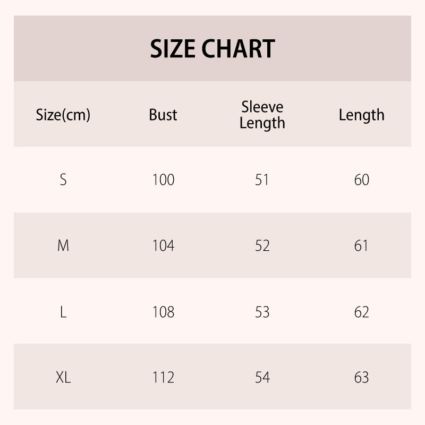The width and height of the screenshot is (425, 425).
Task: Select sleeve length value 52
Action: click(262, 246)
